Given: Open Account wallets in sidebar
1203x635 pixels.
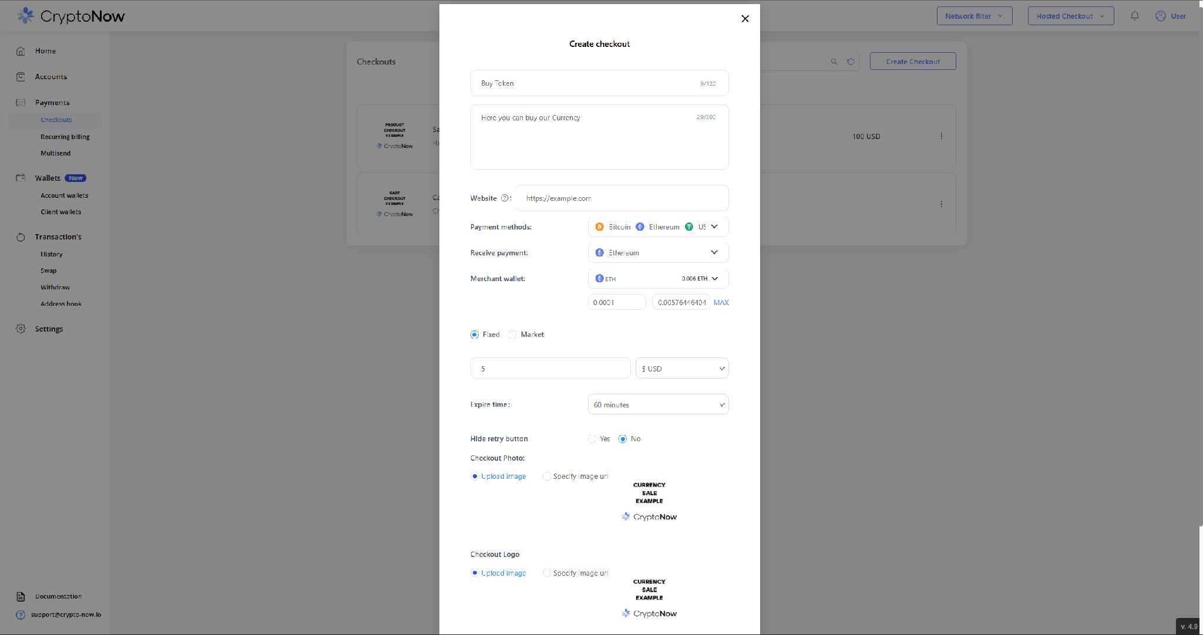Looking at the screenshot, I should (x=65, y=195).
